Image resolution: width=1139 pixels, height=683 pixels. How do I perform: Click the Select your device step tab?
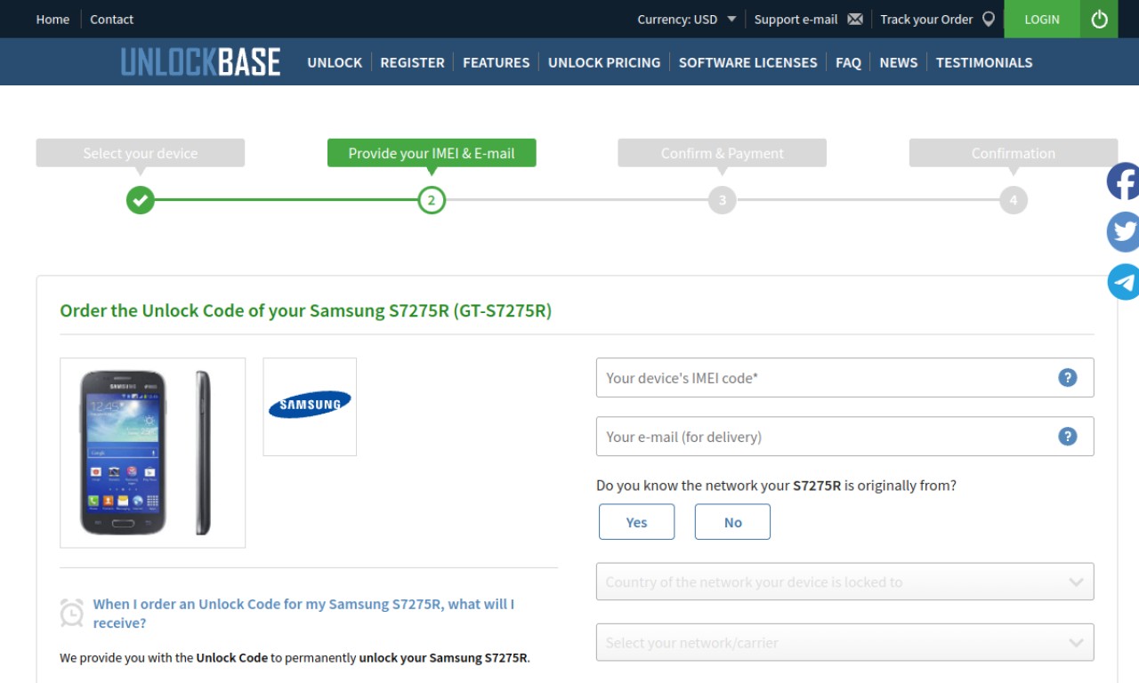(140, 153)
